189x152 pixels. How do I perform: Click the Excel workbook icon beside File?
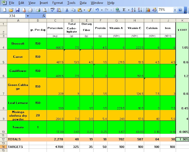tap(4, 3)
